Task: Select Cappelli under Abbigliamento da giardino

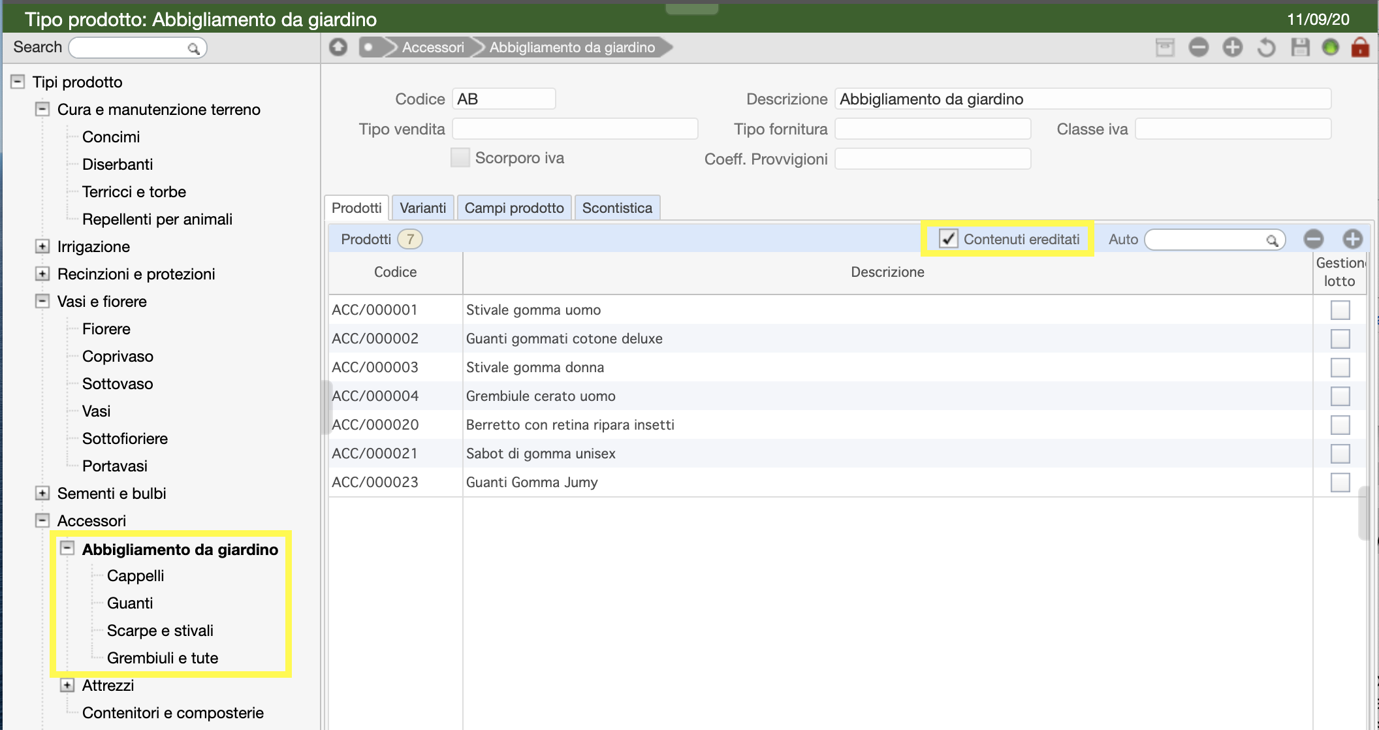Action: (135, 575)
